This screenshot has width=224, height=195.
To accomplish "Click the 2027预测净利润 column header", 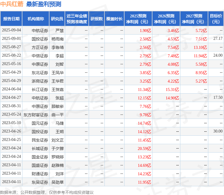I will (x=194, y=19).
